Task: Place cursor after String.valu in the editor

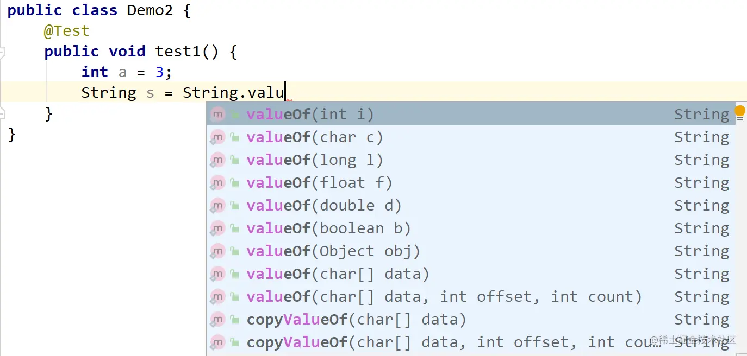Action: [285, 93]
